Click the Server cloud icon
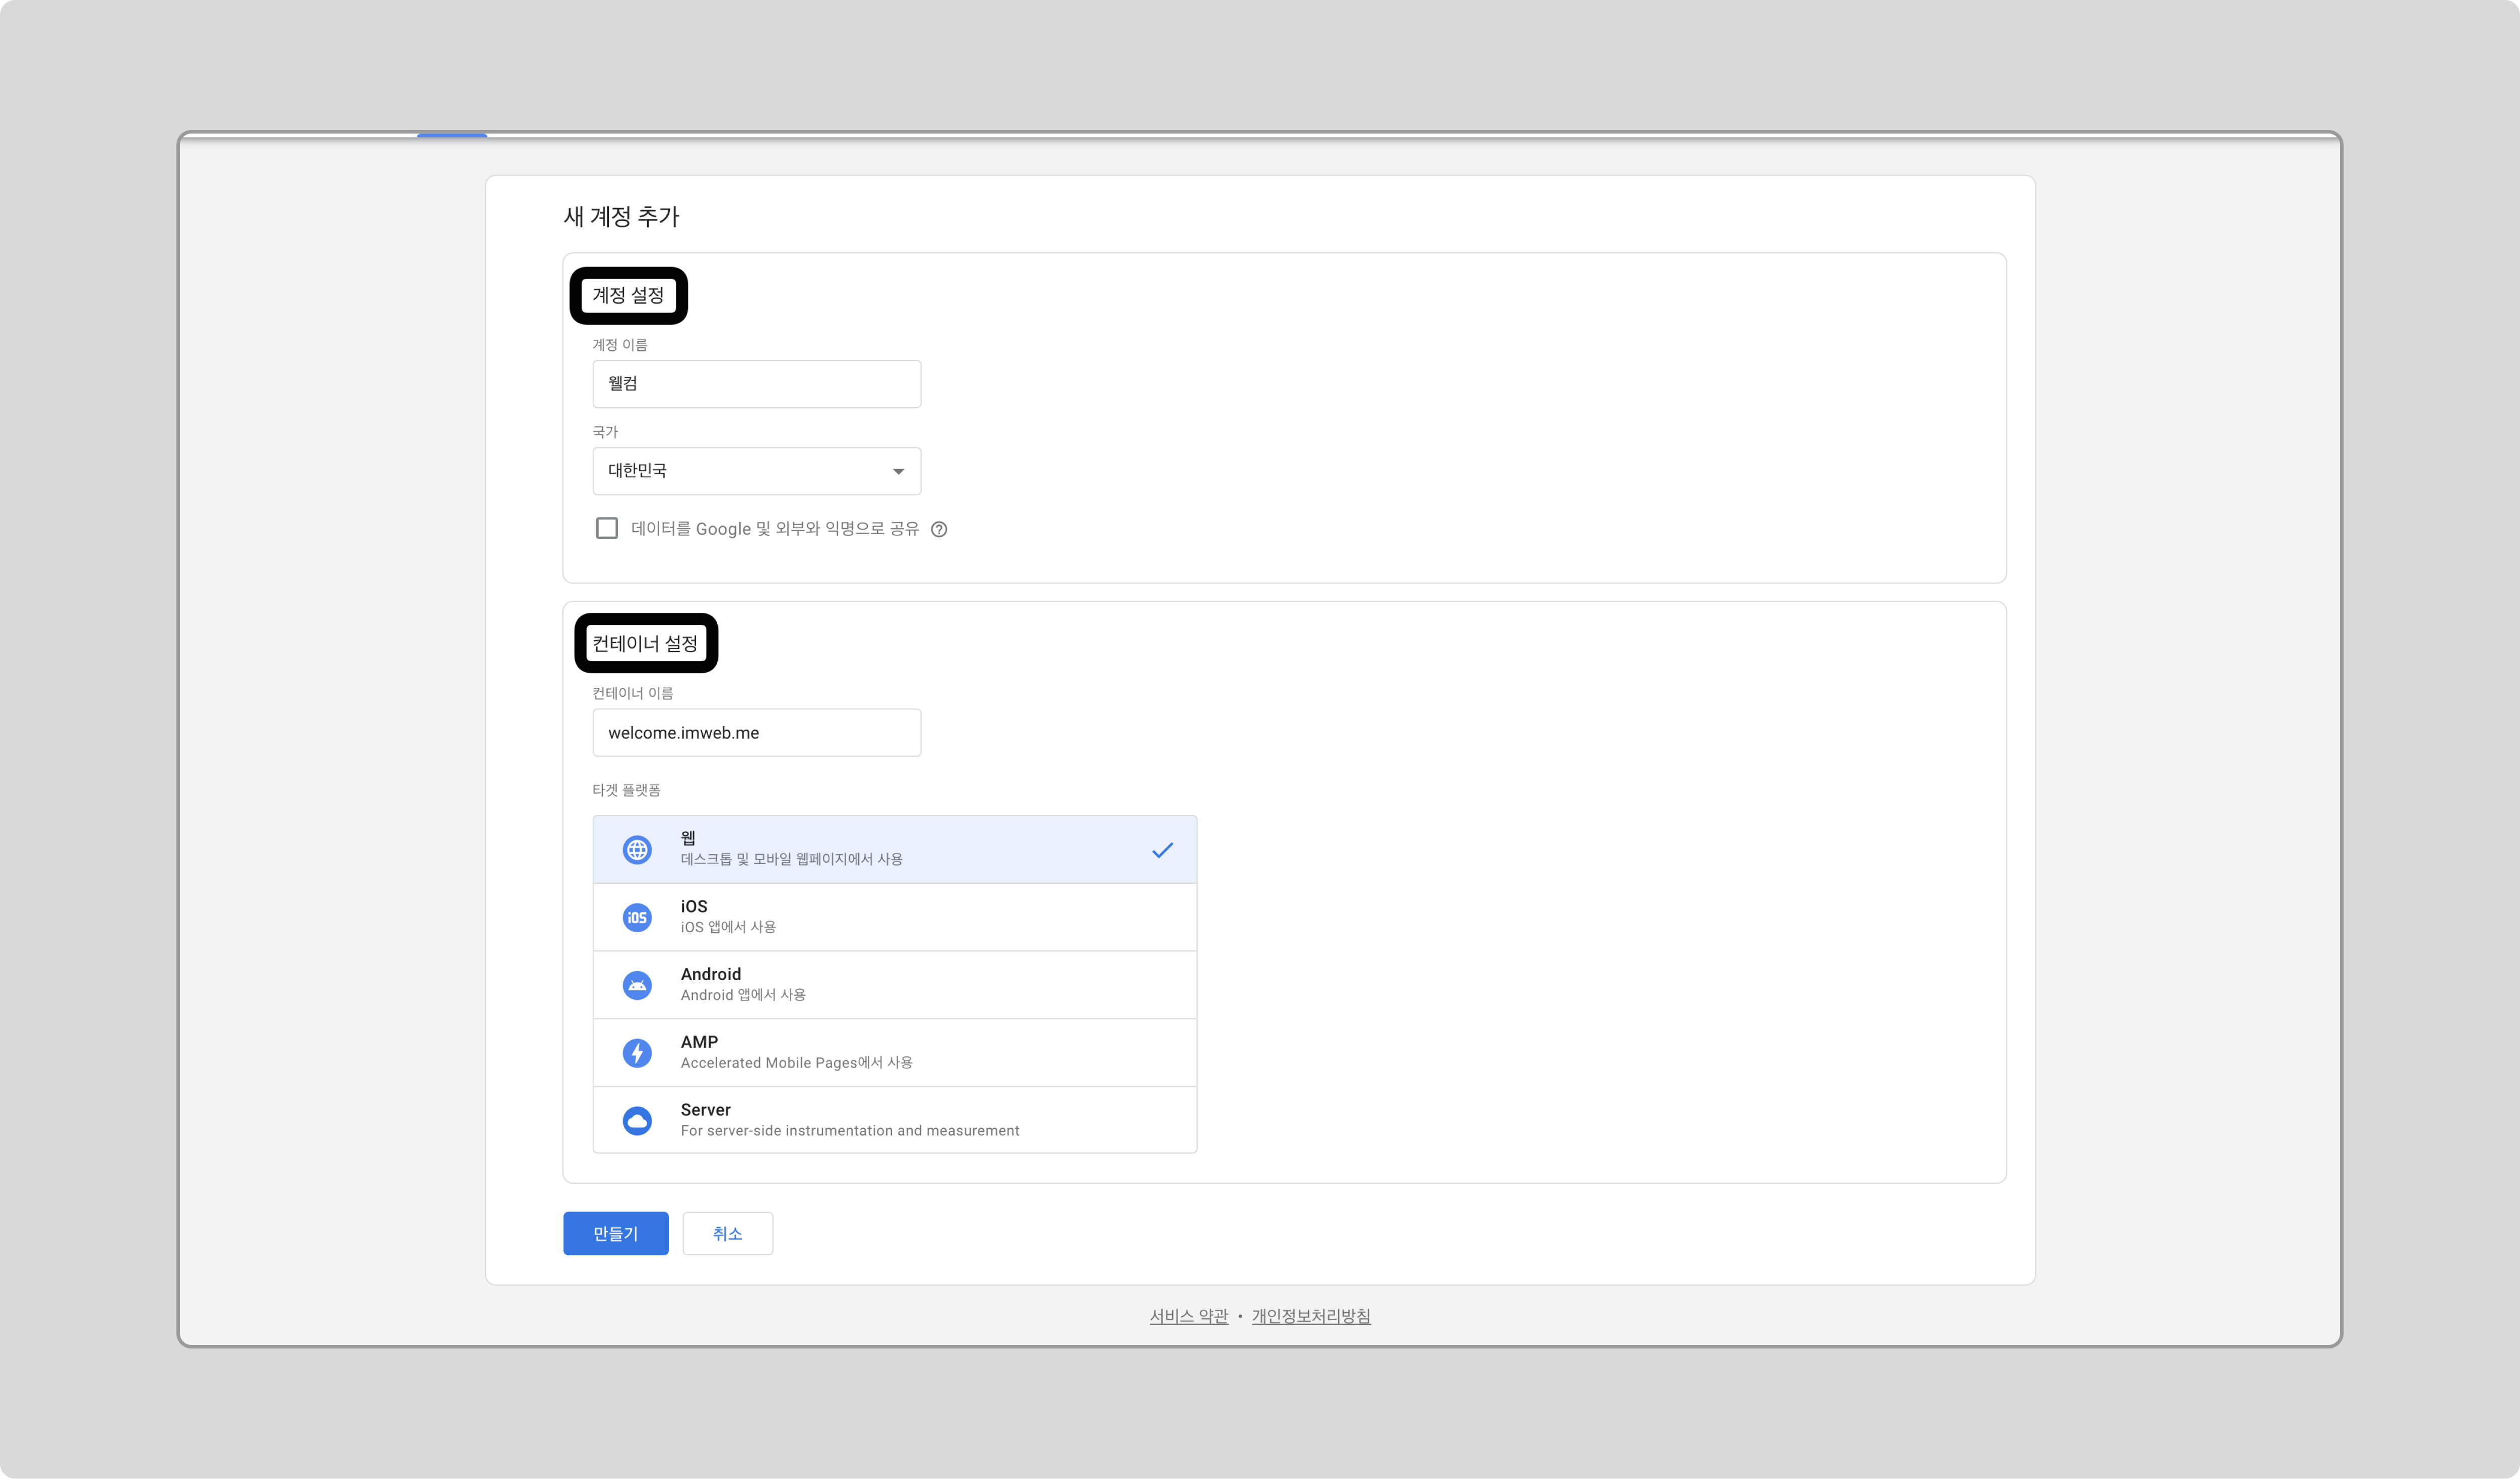The image size is (2520, 1479). click(637, 1121)
